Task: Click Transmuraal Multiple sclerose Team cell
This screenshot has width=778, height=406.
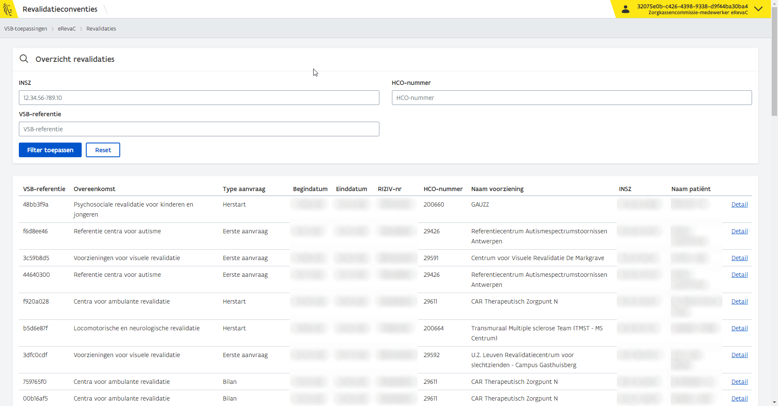Action: [x=537, y=333]
